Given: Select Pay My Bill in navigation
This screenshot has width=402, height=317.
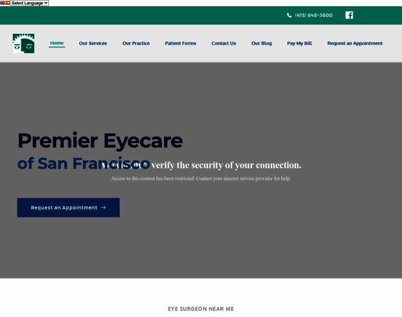Looking at the screenshot, I should pyautogui.click(x=299, y=43).
